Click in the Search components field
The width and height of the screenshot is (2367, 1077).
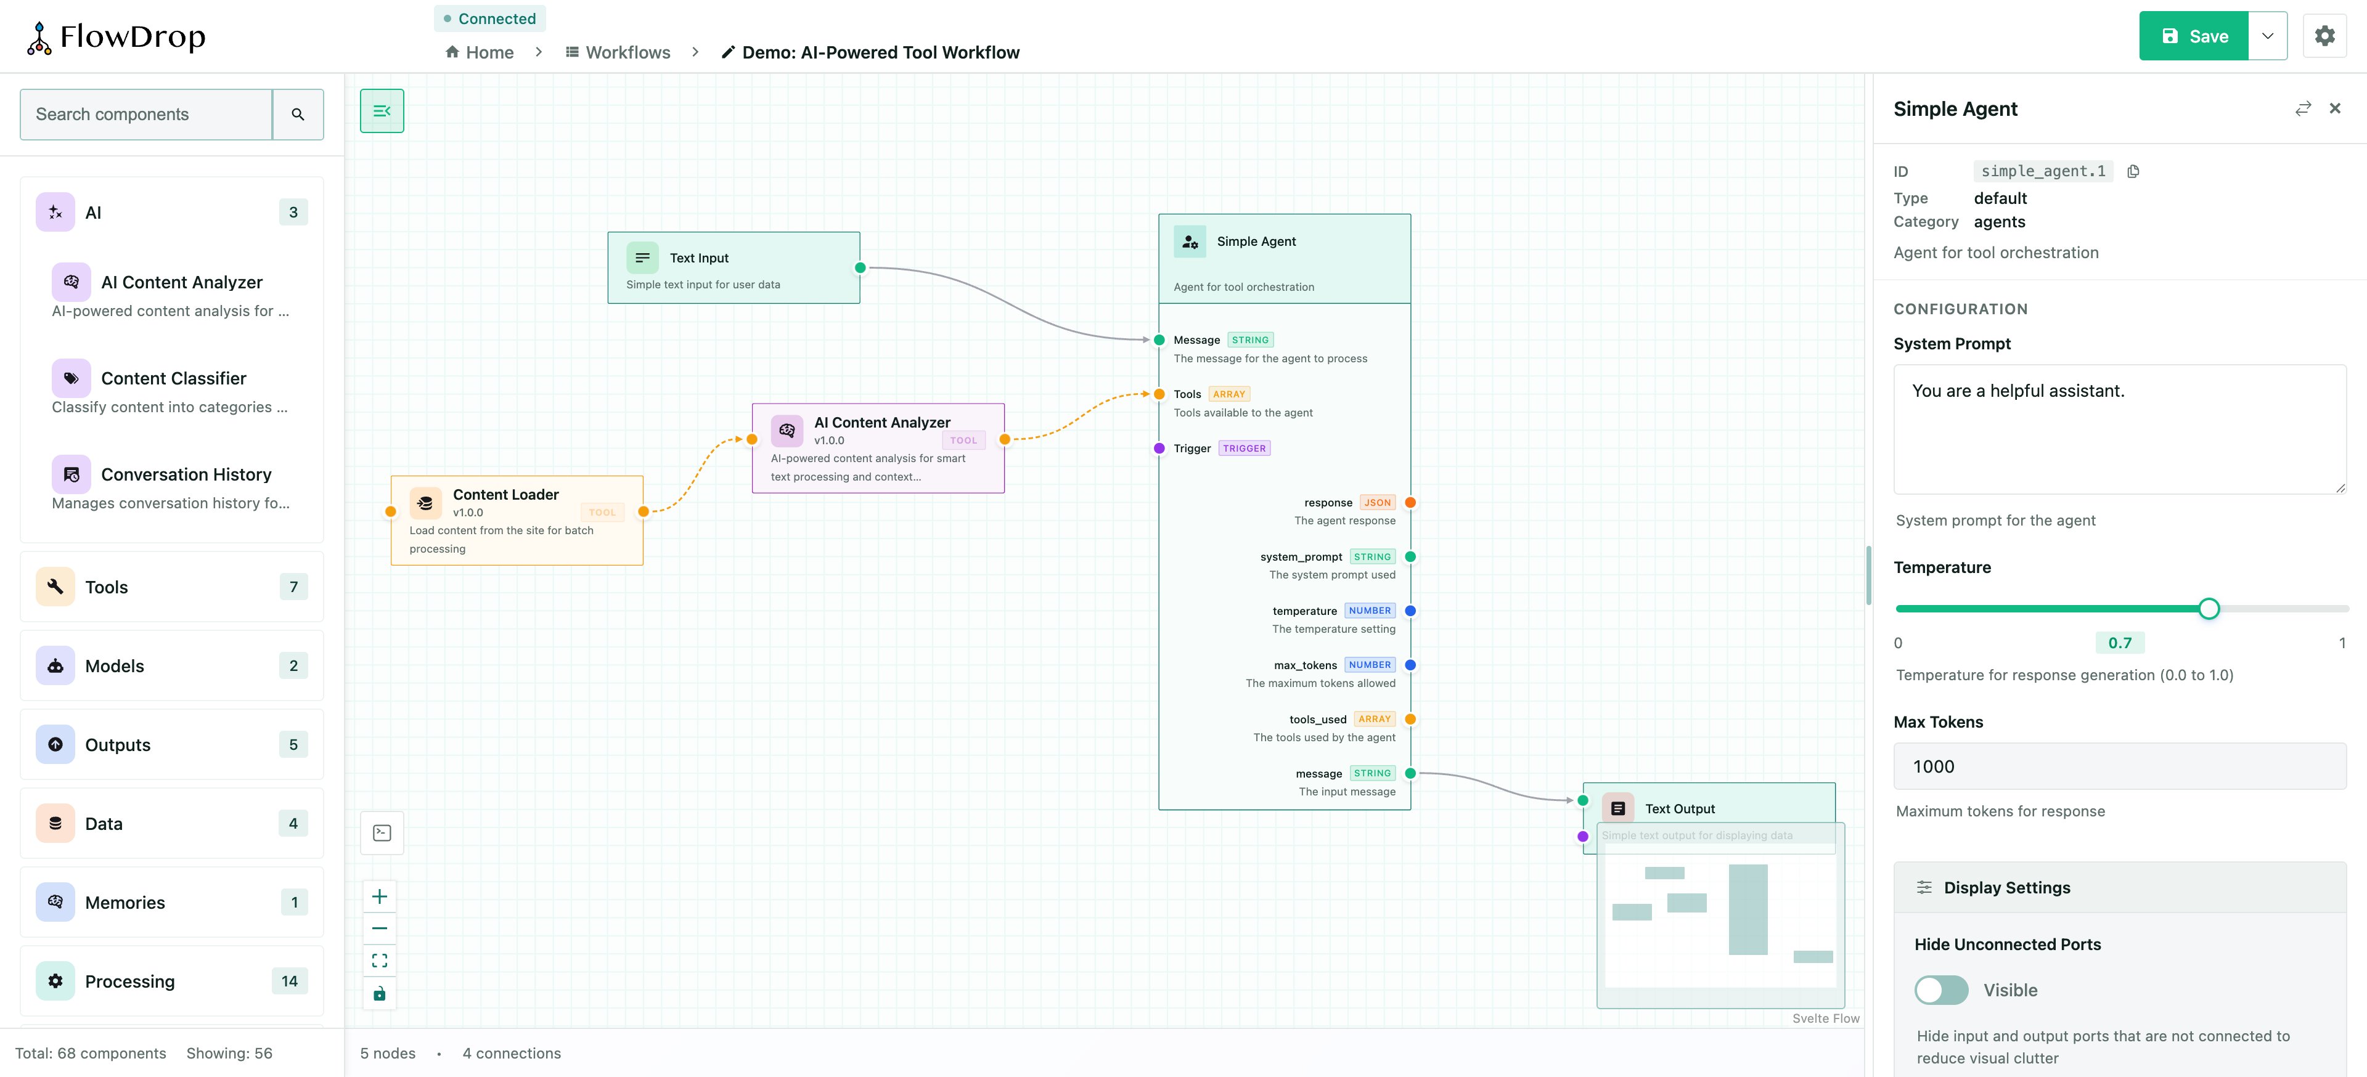pos(146,114)
